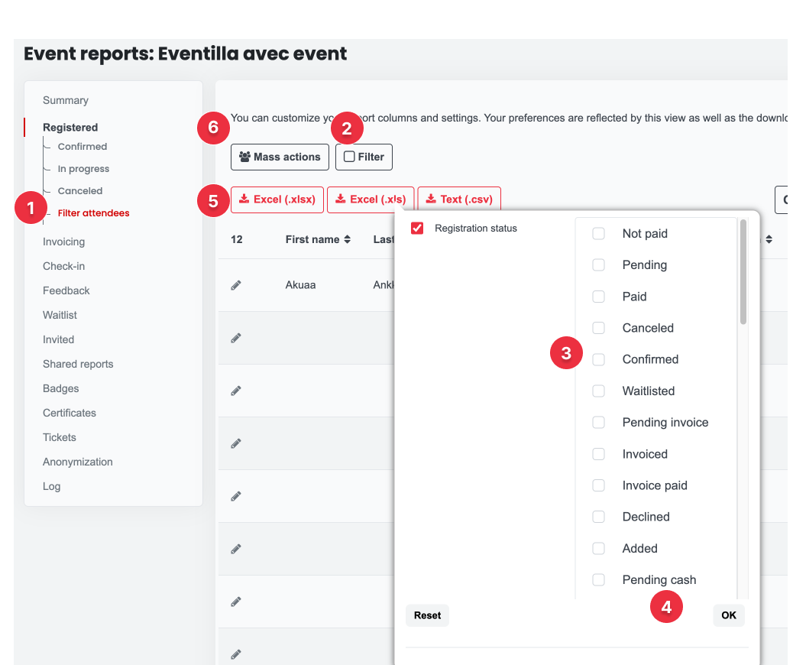Image resolution: width=793 pixels, height=665 pixels.
Task: Check the Declined status option
Action: (598, 517)
